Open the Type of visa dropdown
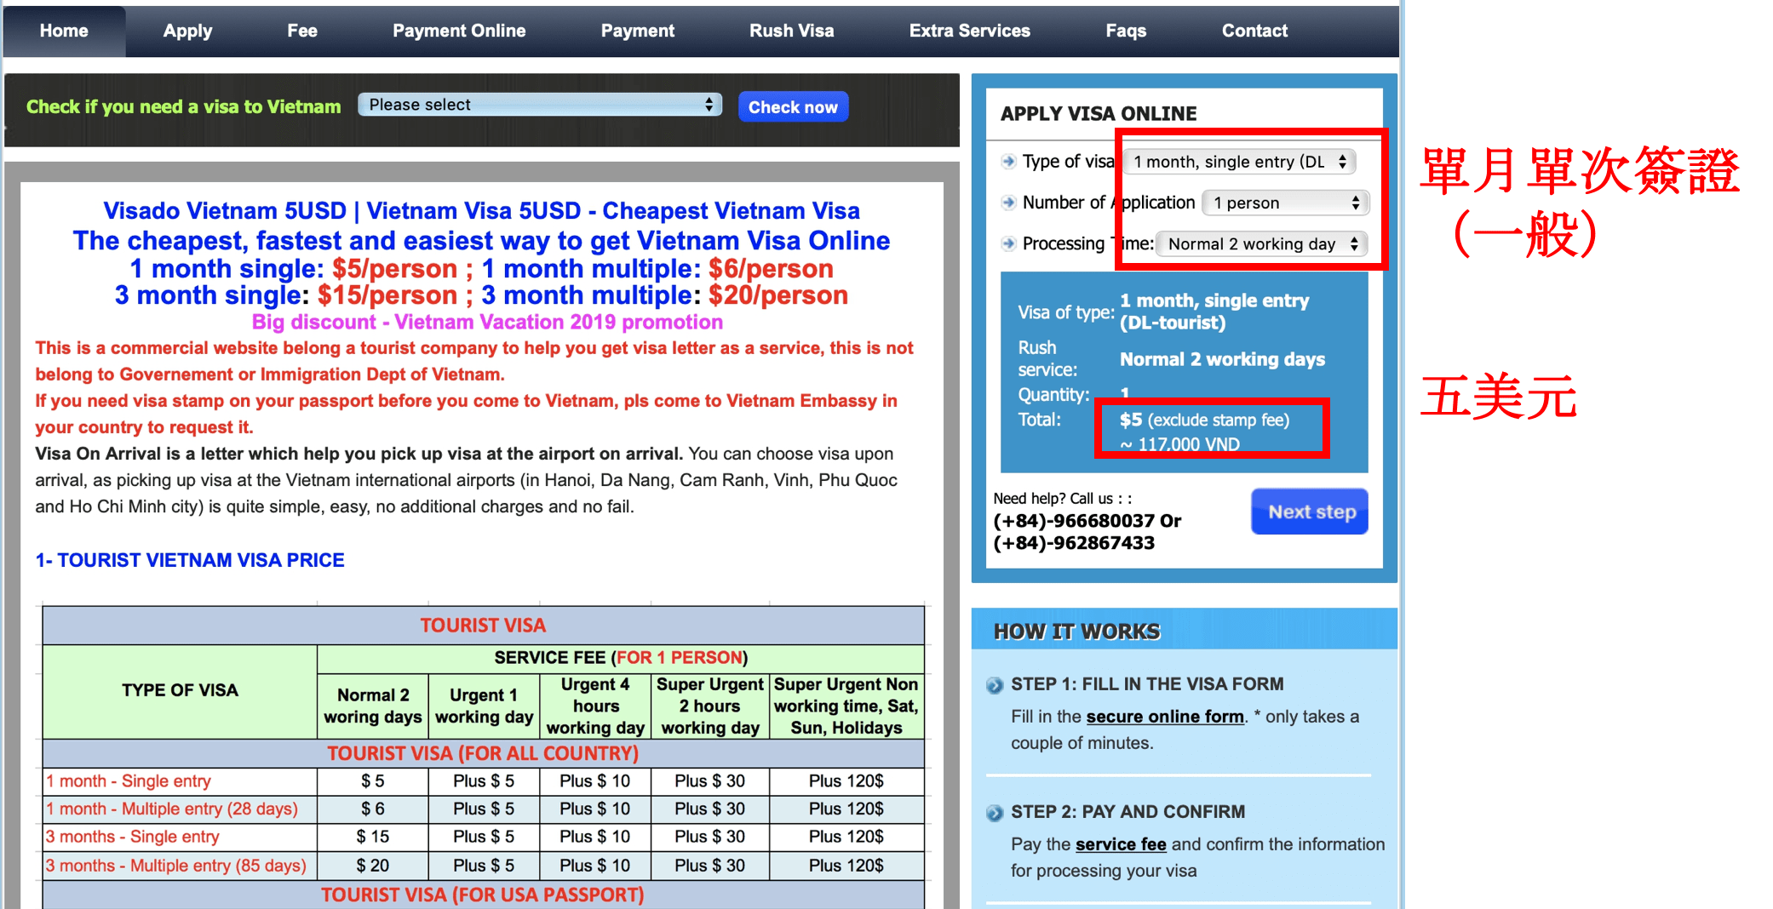This screenshot has height=909, width=1773. (1239, 162)
